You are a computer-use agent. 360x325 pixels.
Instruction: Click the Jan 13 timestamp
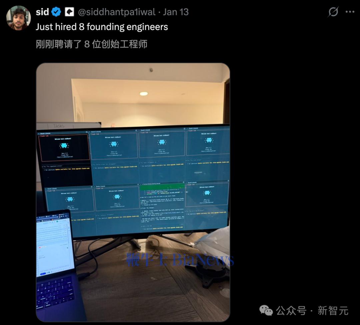tap(176, 12)
